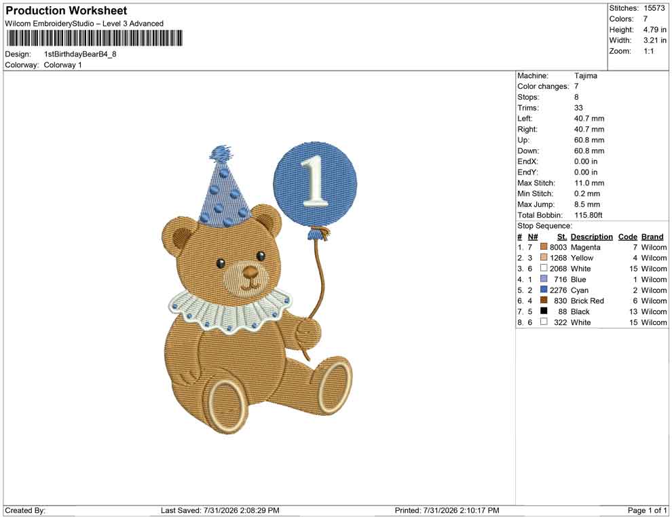Click the Stop Sequence heading

tap(544, 226)
